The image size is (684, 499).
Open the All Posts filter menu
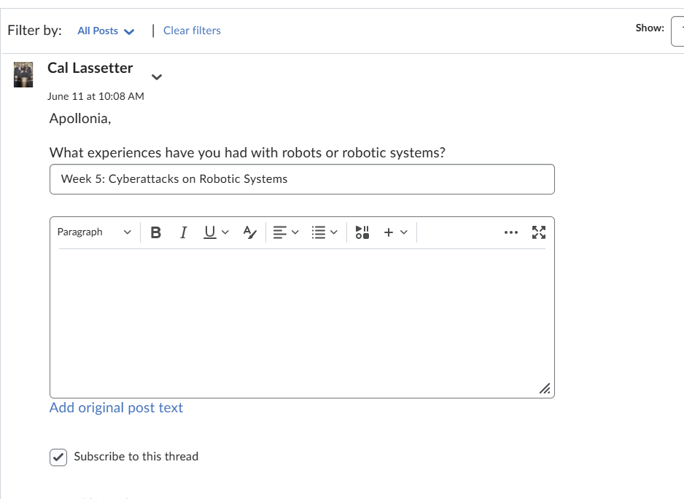pyautogui.click(x=105, y=31)
